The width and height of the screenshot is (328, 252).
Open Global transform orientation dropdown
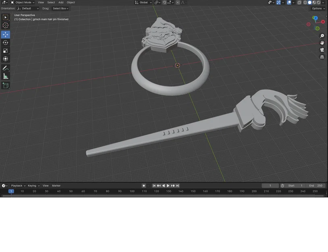click(x=143, y=2)
